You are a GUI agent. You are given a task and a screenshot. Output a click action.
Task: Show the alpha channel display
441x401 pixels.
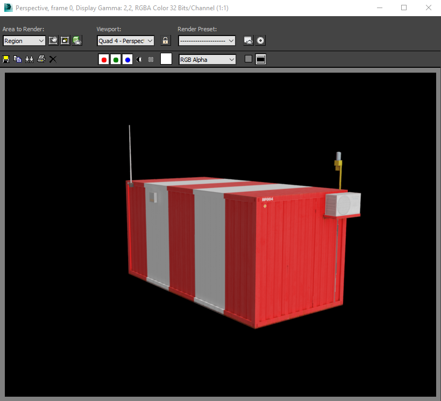point(139,59)
